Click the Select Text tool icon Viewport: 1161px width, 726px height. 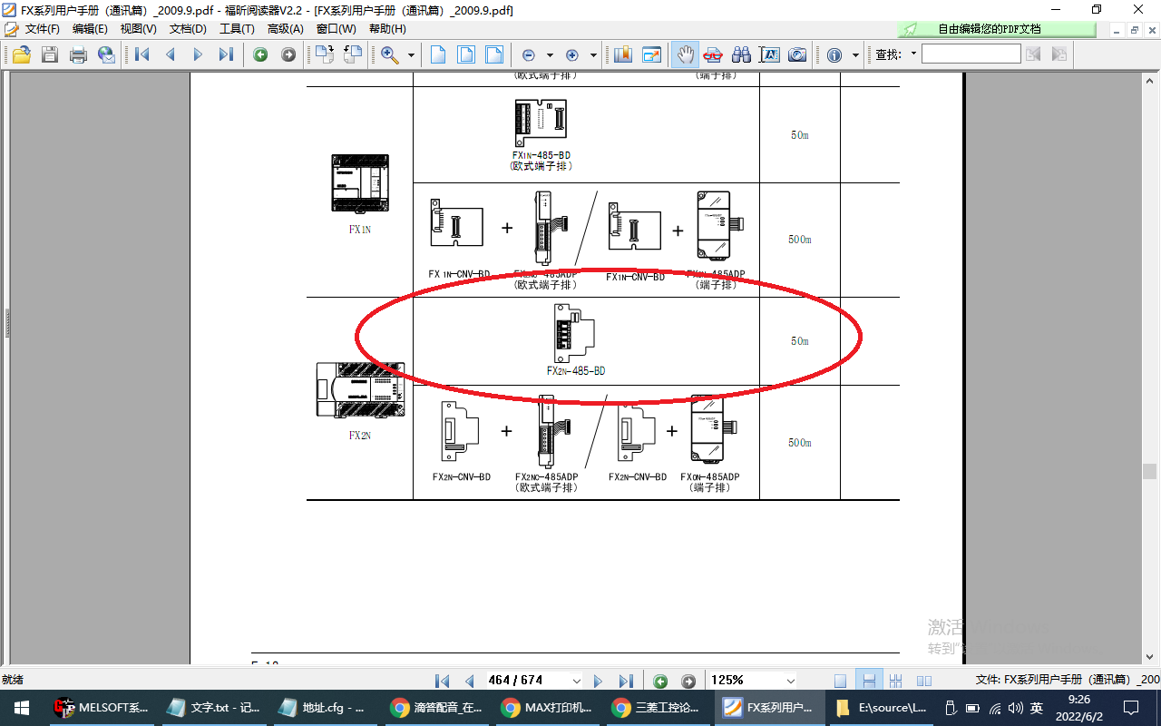pyautogui.click(x=769, y=54)
